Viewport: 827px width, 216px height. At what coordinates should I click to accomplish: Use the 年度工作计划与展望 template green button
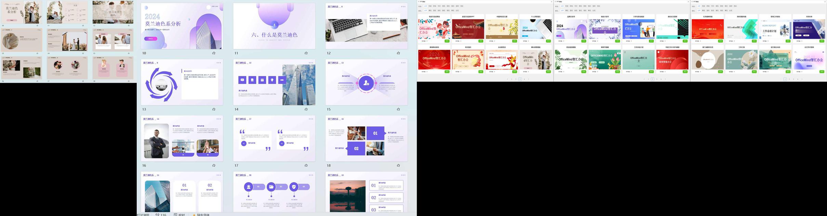click(x=685, y=72)
